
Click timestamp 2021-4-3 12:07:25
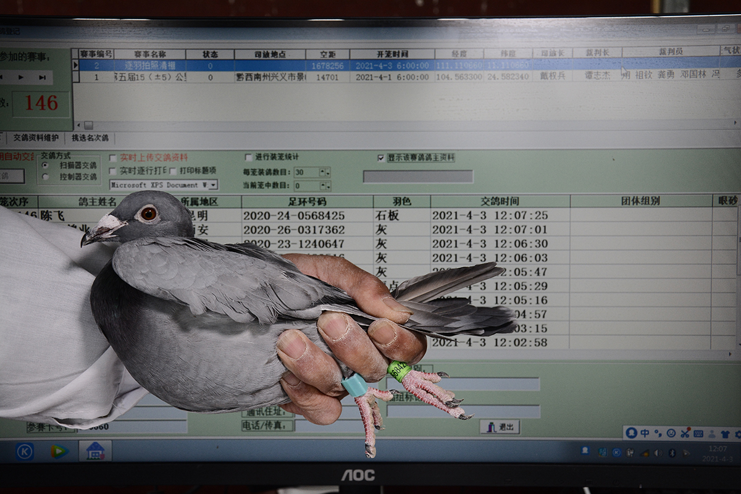point(490,216)
